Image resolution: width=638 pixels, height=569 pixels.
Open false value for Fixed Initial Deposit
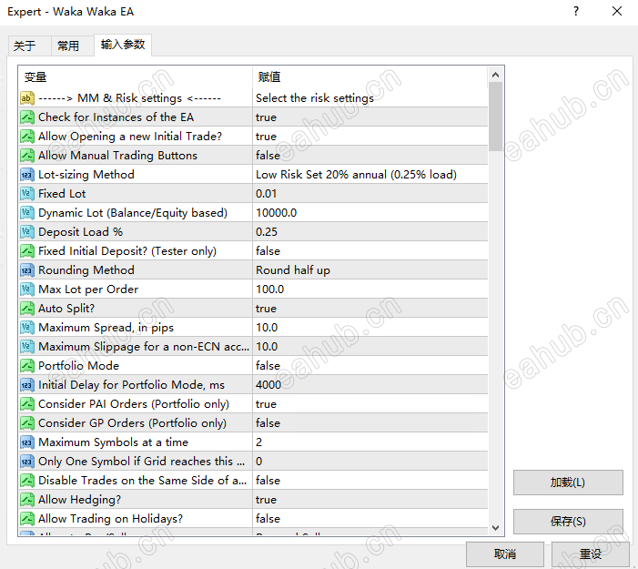click(370, 251)
